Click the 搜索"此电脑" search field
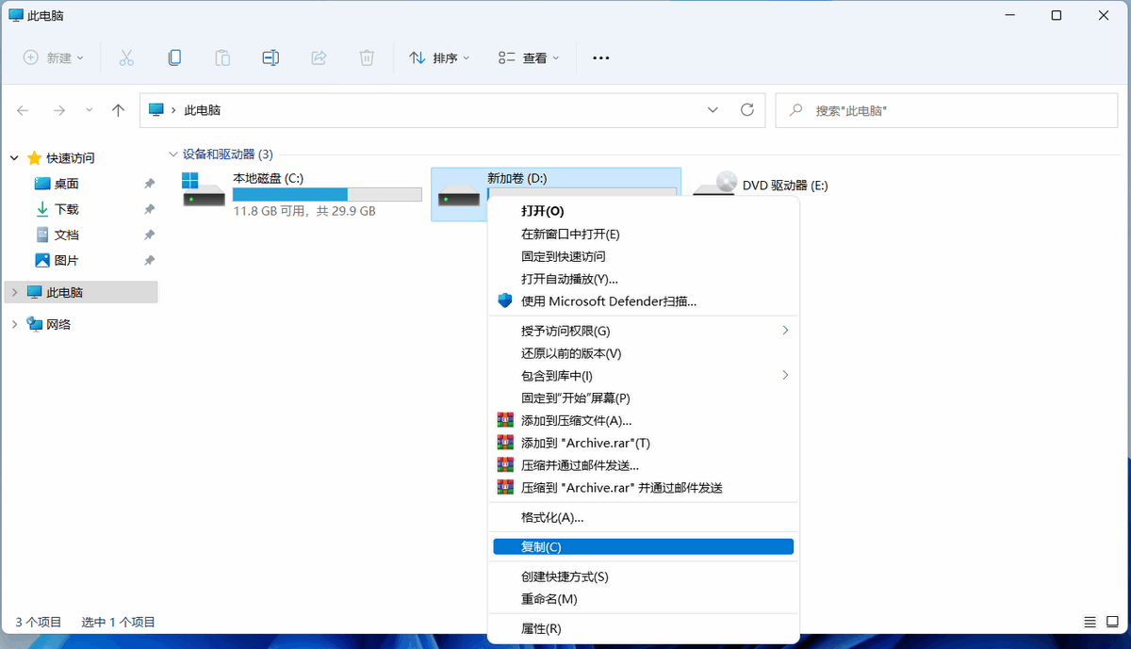Viewport: 1131px width, 649px height. click(x=946, y=110)
